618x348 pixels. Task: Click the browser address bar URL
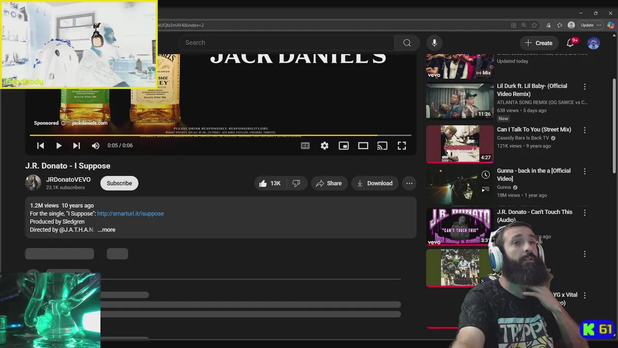pos(181,25)
